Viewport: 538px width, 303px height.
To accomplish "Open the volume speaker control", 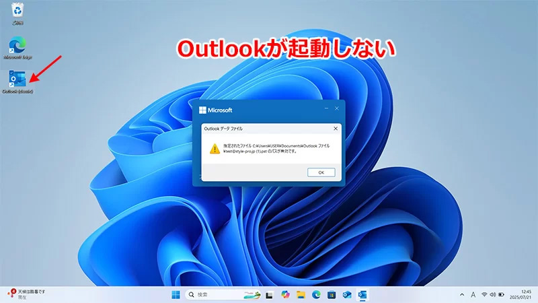I will (x=493, y=294).
